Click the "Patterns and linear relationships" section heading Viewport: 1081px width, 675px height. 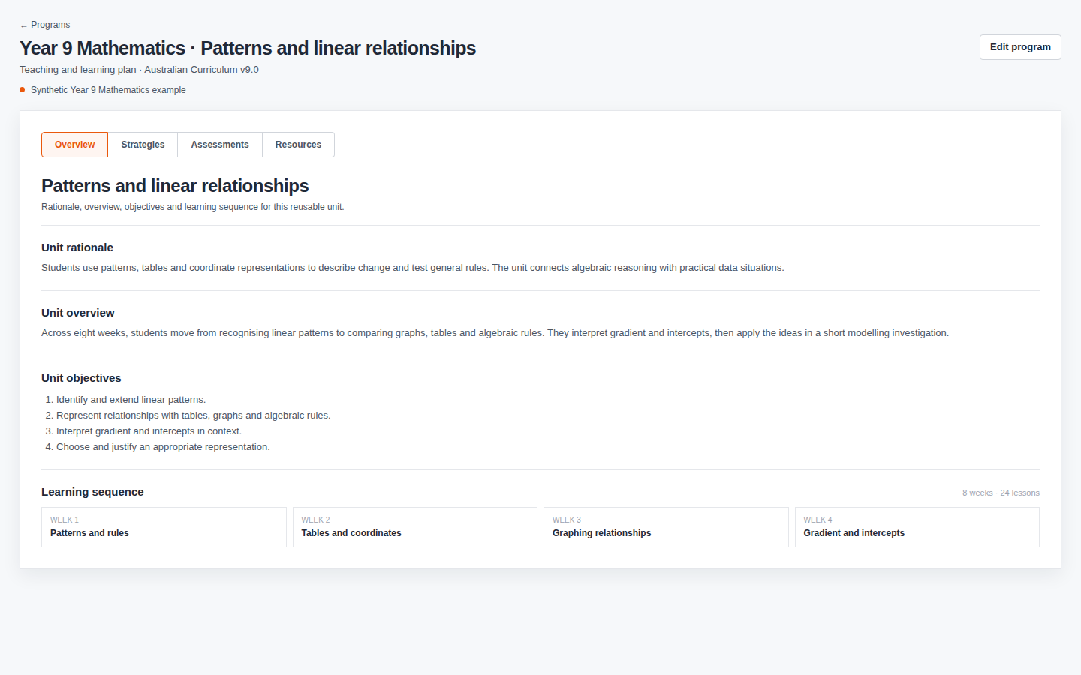pos(175,186)
